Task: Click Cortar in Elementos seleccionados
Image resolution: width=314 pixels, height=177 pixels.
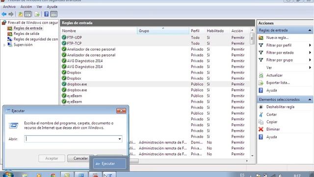Action: coord(271,115)
